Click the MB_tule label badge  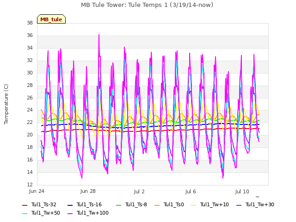point(51,19)
